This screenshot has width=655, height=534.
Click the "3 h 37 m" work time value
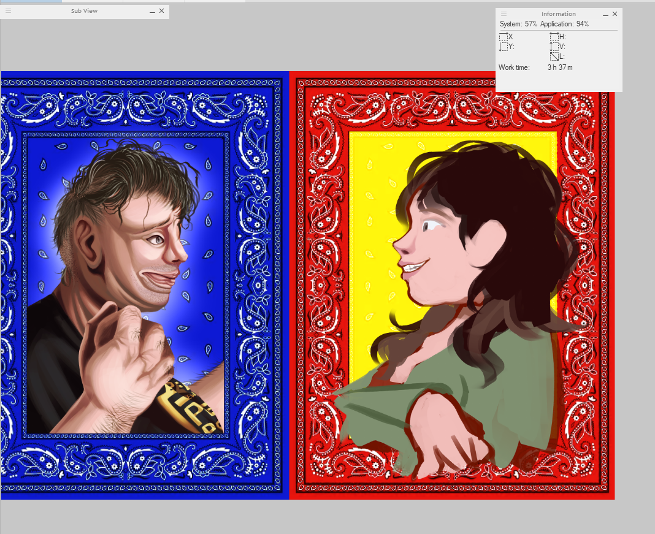tap(560, 67)
